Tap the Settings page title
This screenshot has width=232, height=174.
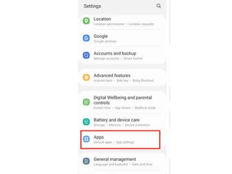(92, 6)
